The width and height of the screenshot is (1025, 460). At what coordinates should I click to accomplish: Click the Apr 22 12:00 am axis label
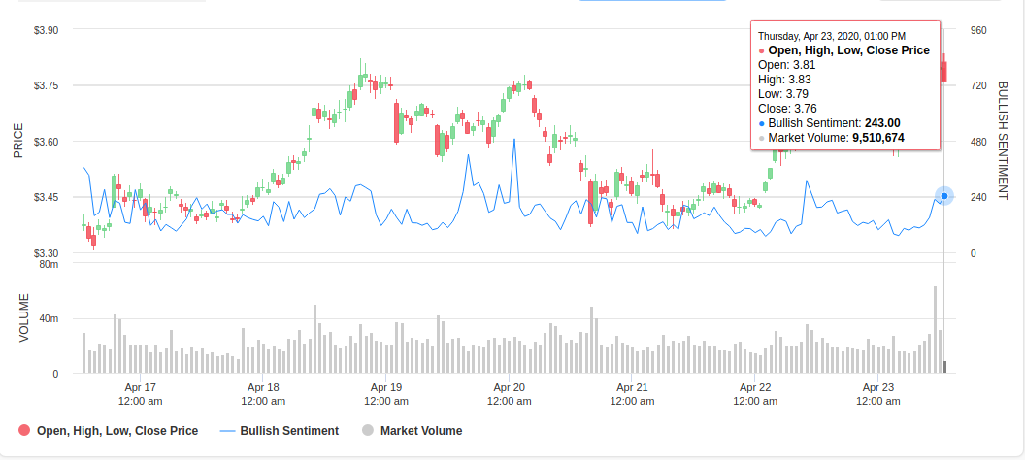pyautogui.click(x=755, y=393)
